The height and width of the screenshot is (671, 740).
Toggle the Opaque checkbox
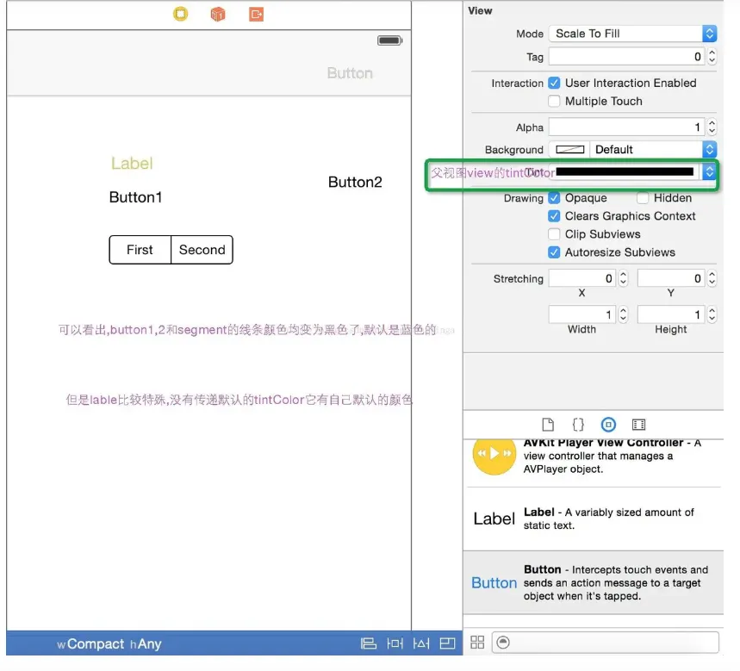tap(554, 198)
